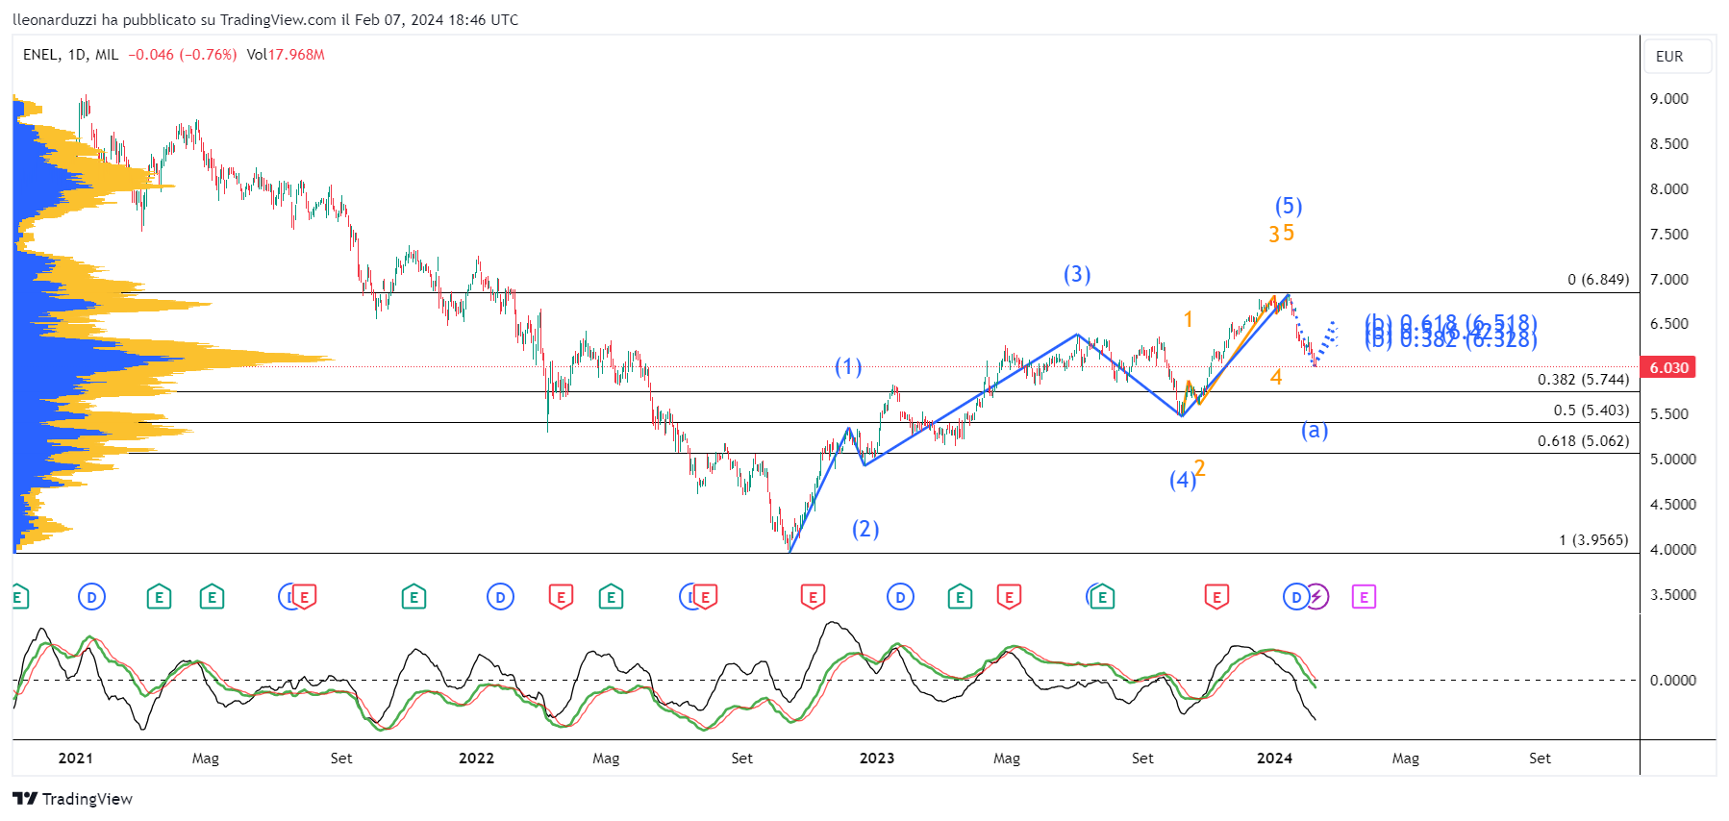
Task: Open the EUR currency selector
Action: [1677, 57]
